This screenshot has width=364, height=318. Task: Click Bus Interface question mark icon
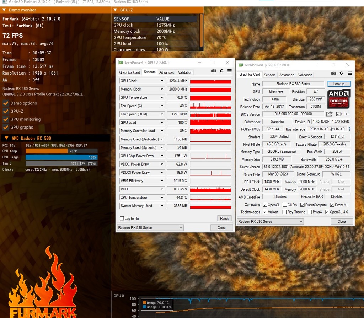[349, 129]
